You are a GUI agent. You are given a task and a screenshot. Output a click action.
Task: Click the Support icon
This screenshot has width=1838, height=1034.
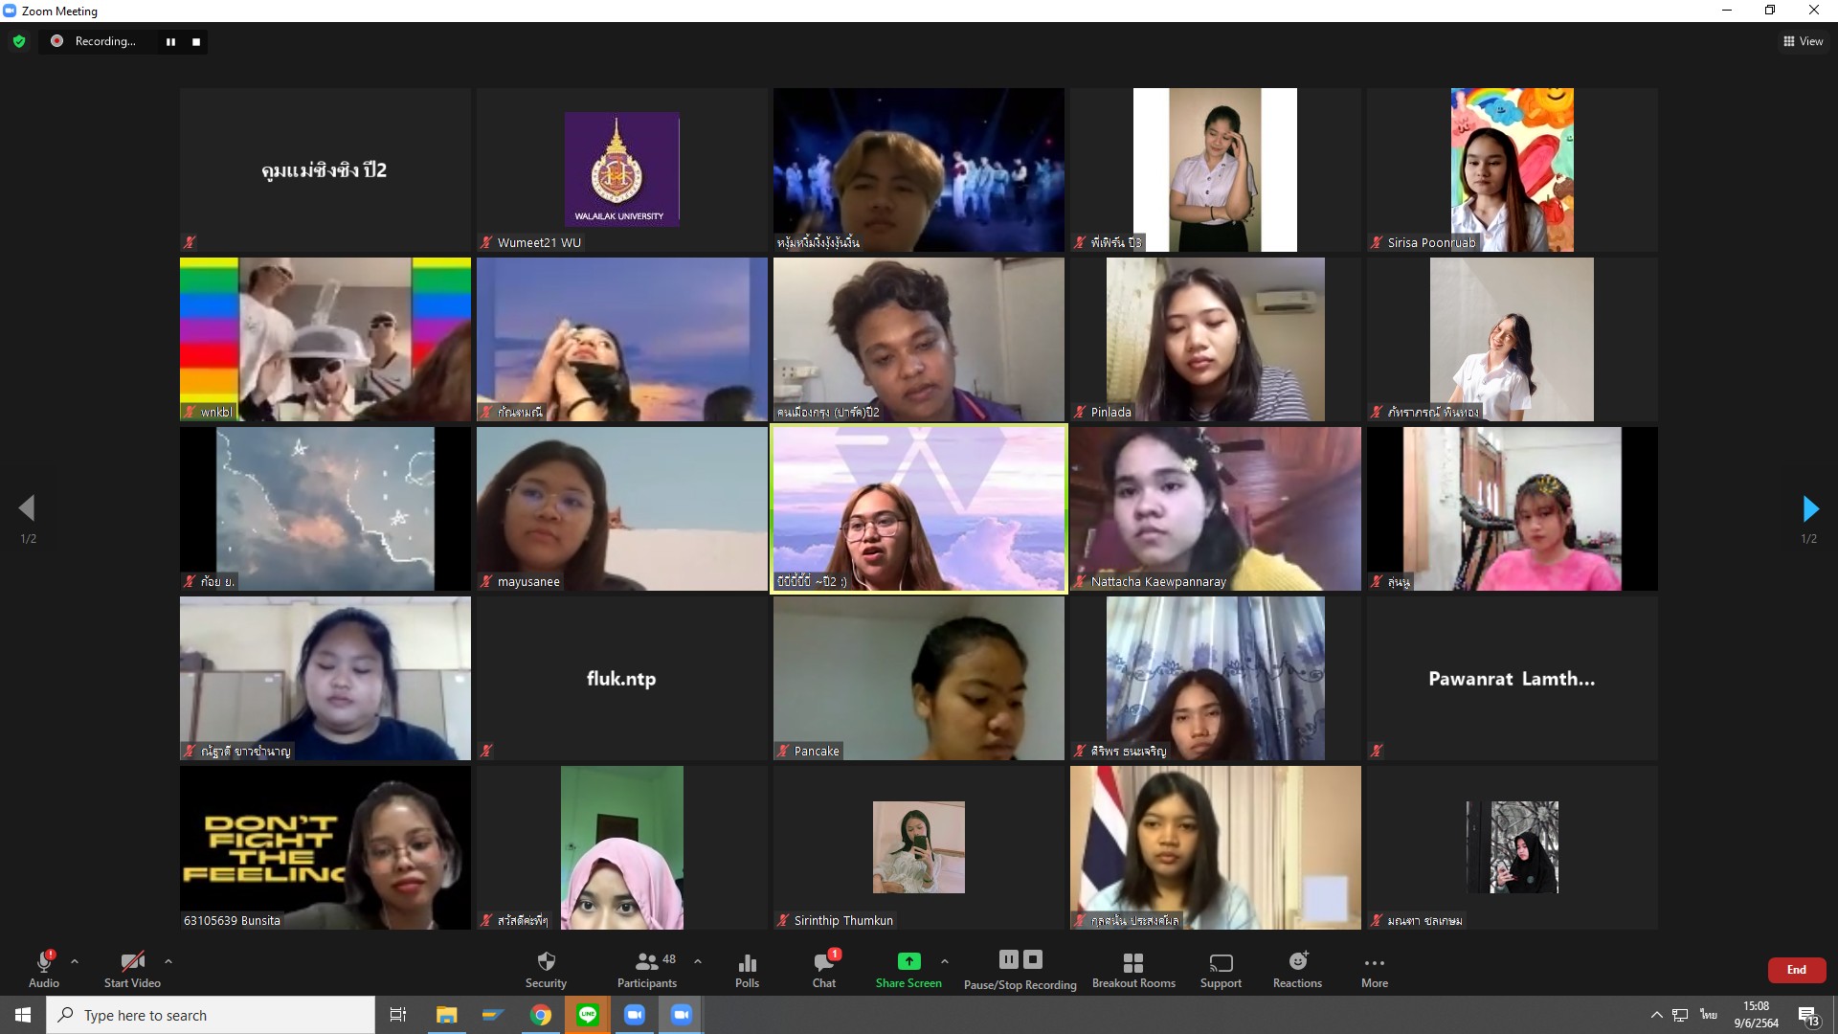[x=1221, y=968]
